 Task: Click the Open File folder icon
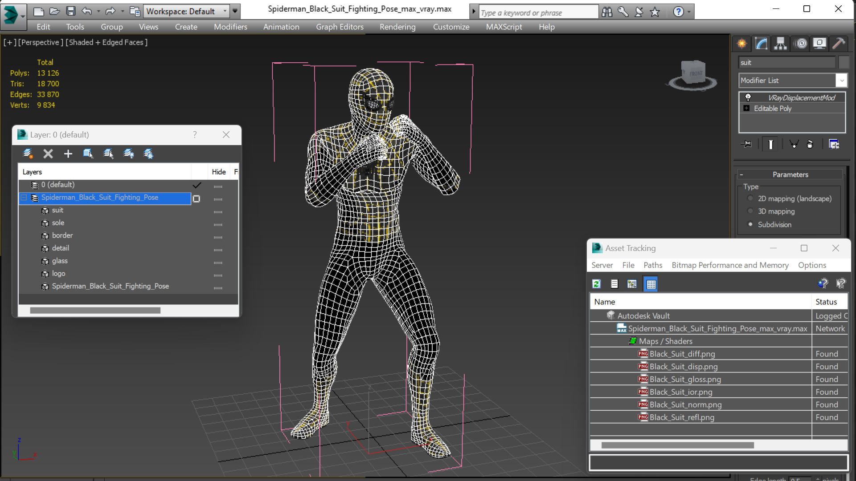pyautogui.click(x=54, y=11)
